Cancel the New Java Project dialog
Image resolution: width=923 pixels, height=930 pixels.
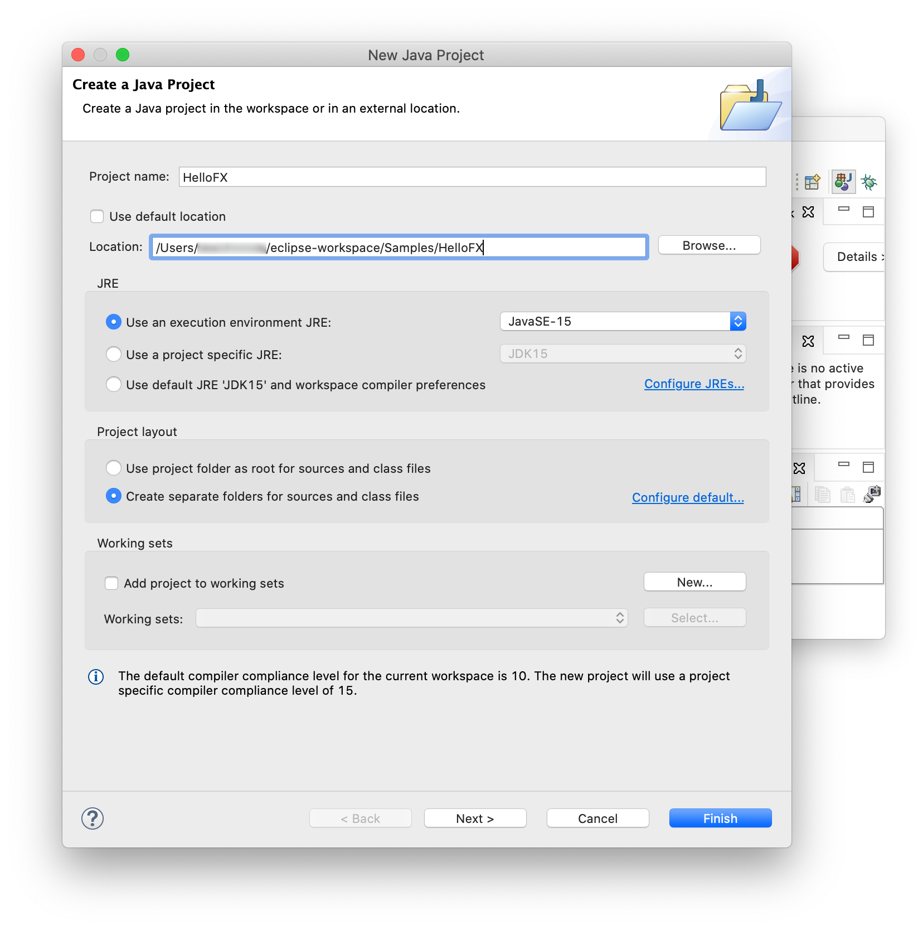click(598, 818)
